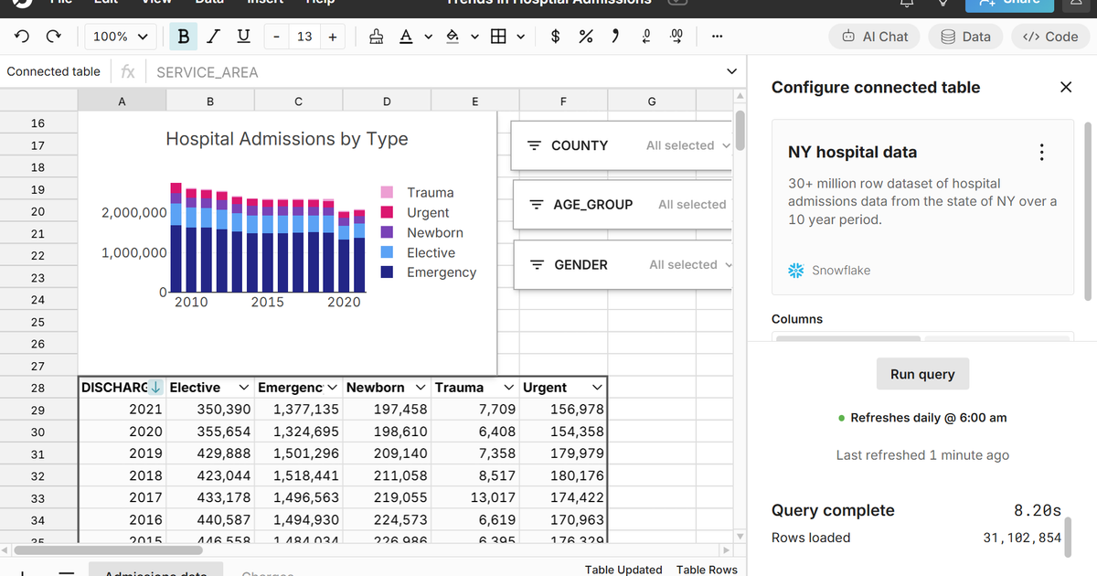Screen dimensions: 1097x576
Task: Toggle bold formatting
Action: tap(184, 37)
